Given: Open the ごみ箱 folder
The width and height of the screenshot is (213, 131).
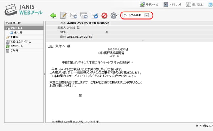Looking at the screenshot, I should point(12,50).
